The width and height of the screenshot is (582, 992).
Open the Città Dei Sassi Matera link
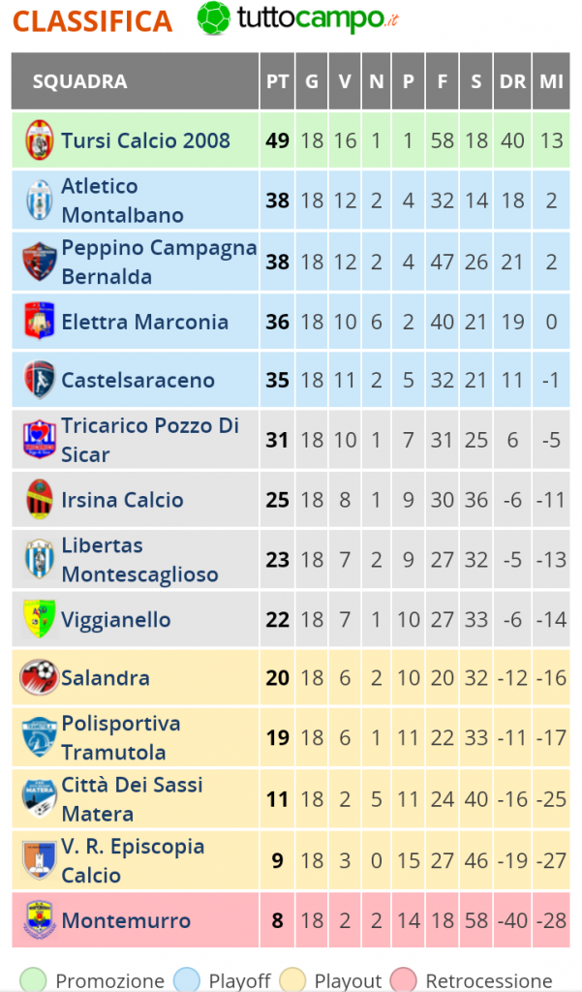(132, 799)
